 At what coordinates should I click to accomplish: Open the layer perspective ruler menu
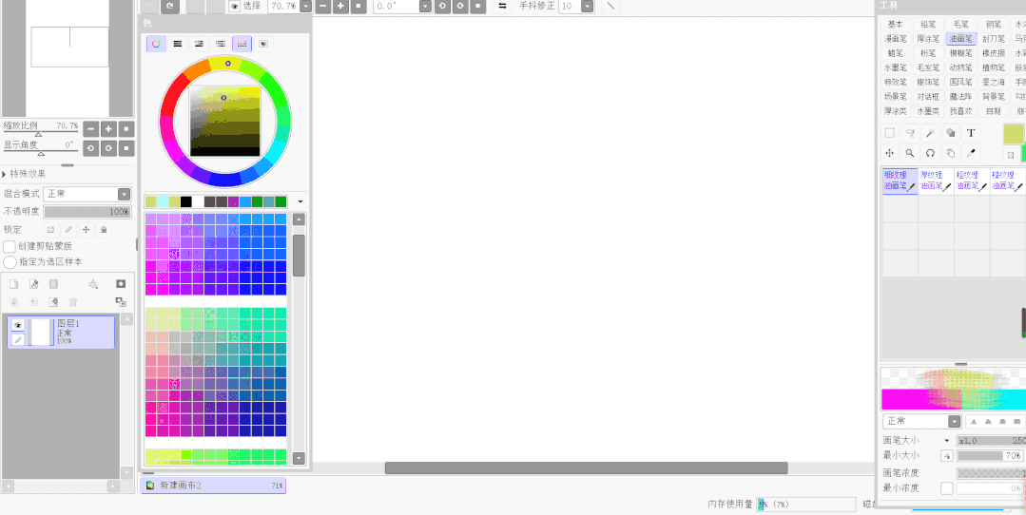[93, 284]
